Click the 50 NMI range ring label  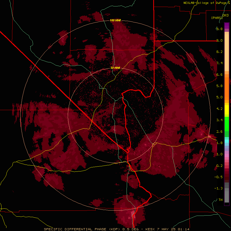coord(115,68)
